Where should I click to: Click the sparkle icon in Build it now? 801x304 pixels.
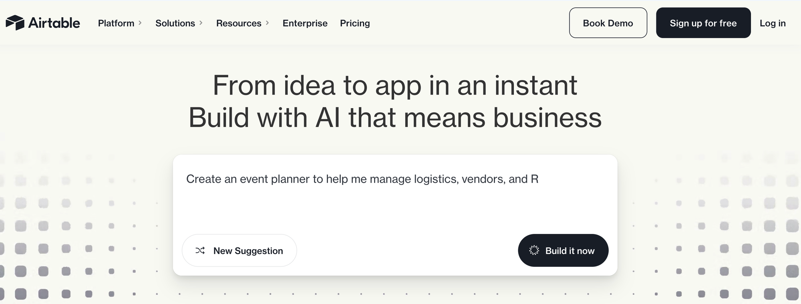pyautogui.click(x=534, y=250)
